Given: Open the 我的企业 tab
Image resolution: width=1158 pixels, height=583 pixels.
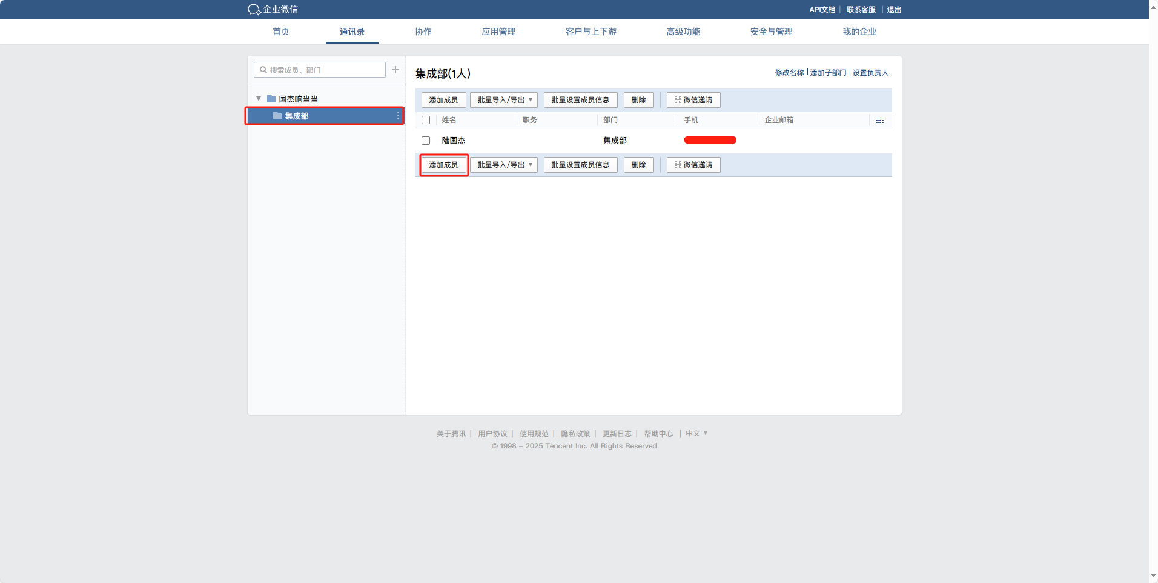Looking at the screenshot, I should click(x=859, y=32).
